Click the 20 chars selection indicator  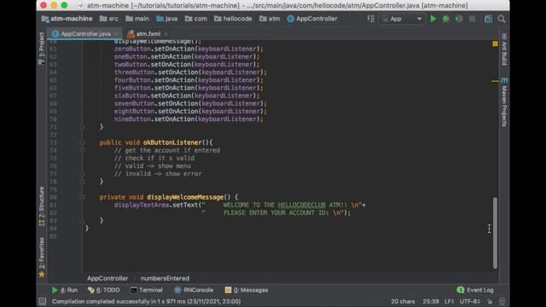click(403, 301)
